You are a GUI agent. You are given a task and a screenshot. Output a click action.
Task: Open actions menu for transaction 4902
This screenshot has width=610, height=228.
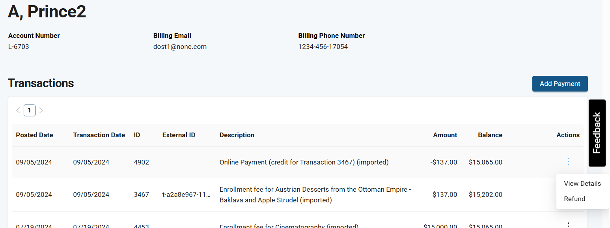tap(568, 161)
